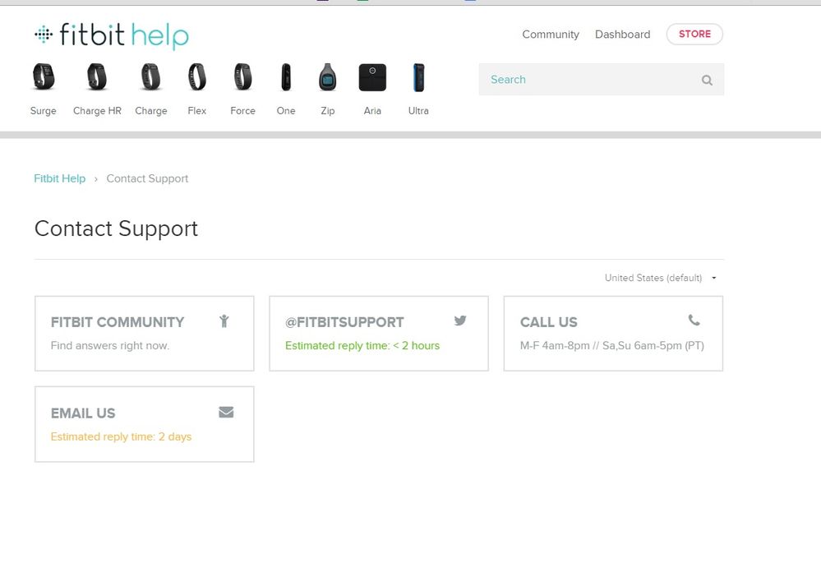Image resolution: width=821 pixels, height=586 pixels.
Task: Pick the Flex wristband icon
Action: 197,77
